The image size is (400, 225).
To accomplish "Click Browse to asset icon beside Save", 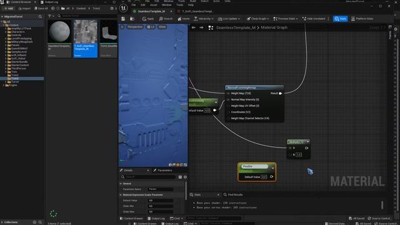I will click(132, 19).
